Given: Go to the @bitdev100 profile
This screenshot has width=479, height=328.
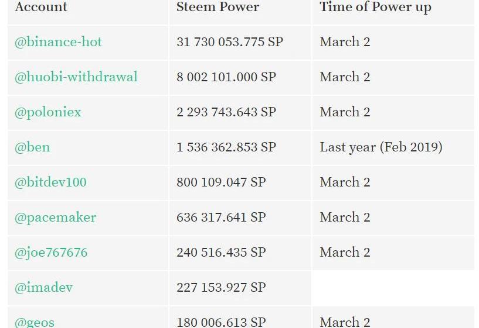Looking at the screenshot, I should point(50,182).
